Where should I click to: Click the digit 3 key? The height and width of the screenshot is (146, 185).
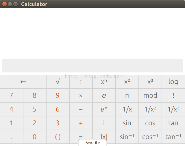(x=58, y=123)
